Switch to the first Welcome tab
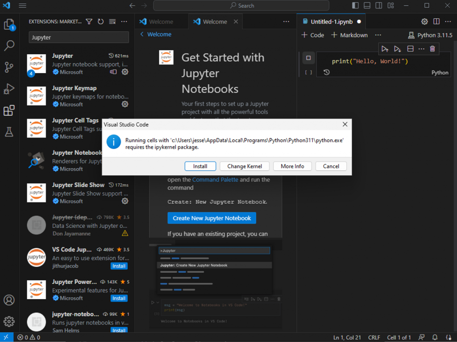This screenshot has width=457, height=342. pos(162,21)
